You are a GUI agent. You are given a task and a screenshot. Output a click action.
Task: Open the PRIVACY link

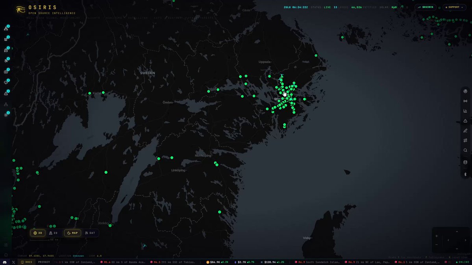coord(44,262)
